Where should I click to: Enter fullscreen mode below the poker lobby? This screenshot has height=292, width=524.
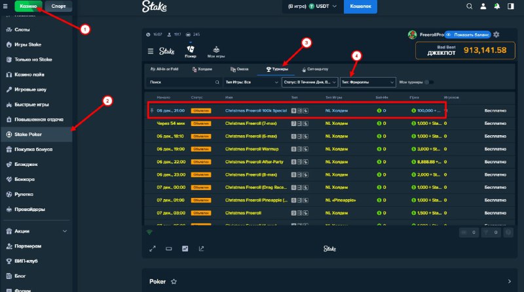click(x=152, y=248)
